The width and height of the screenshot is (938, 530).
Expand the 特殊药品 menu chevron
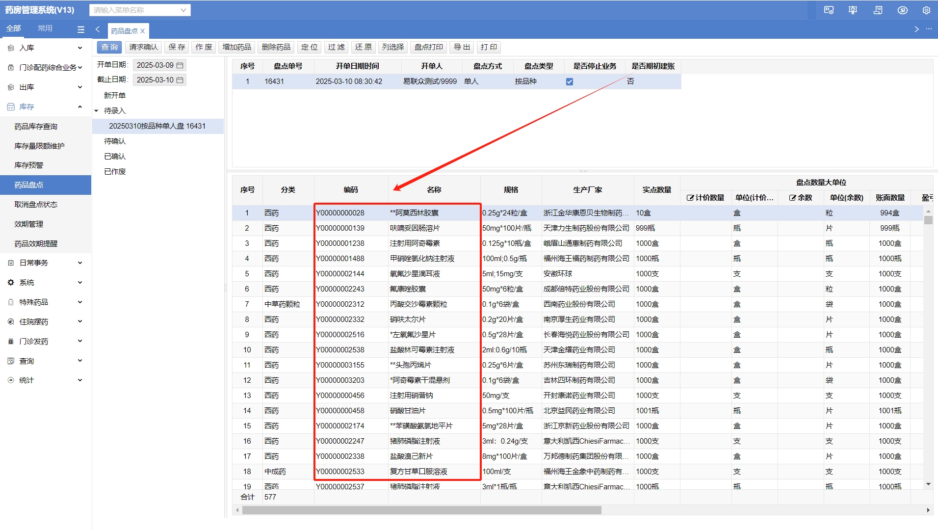(80, 302)
